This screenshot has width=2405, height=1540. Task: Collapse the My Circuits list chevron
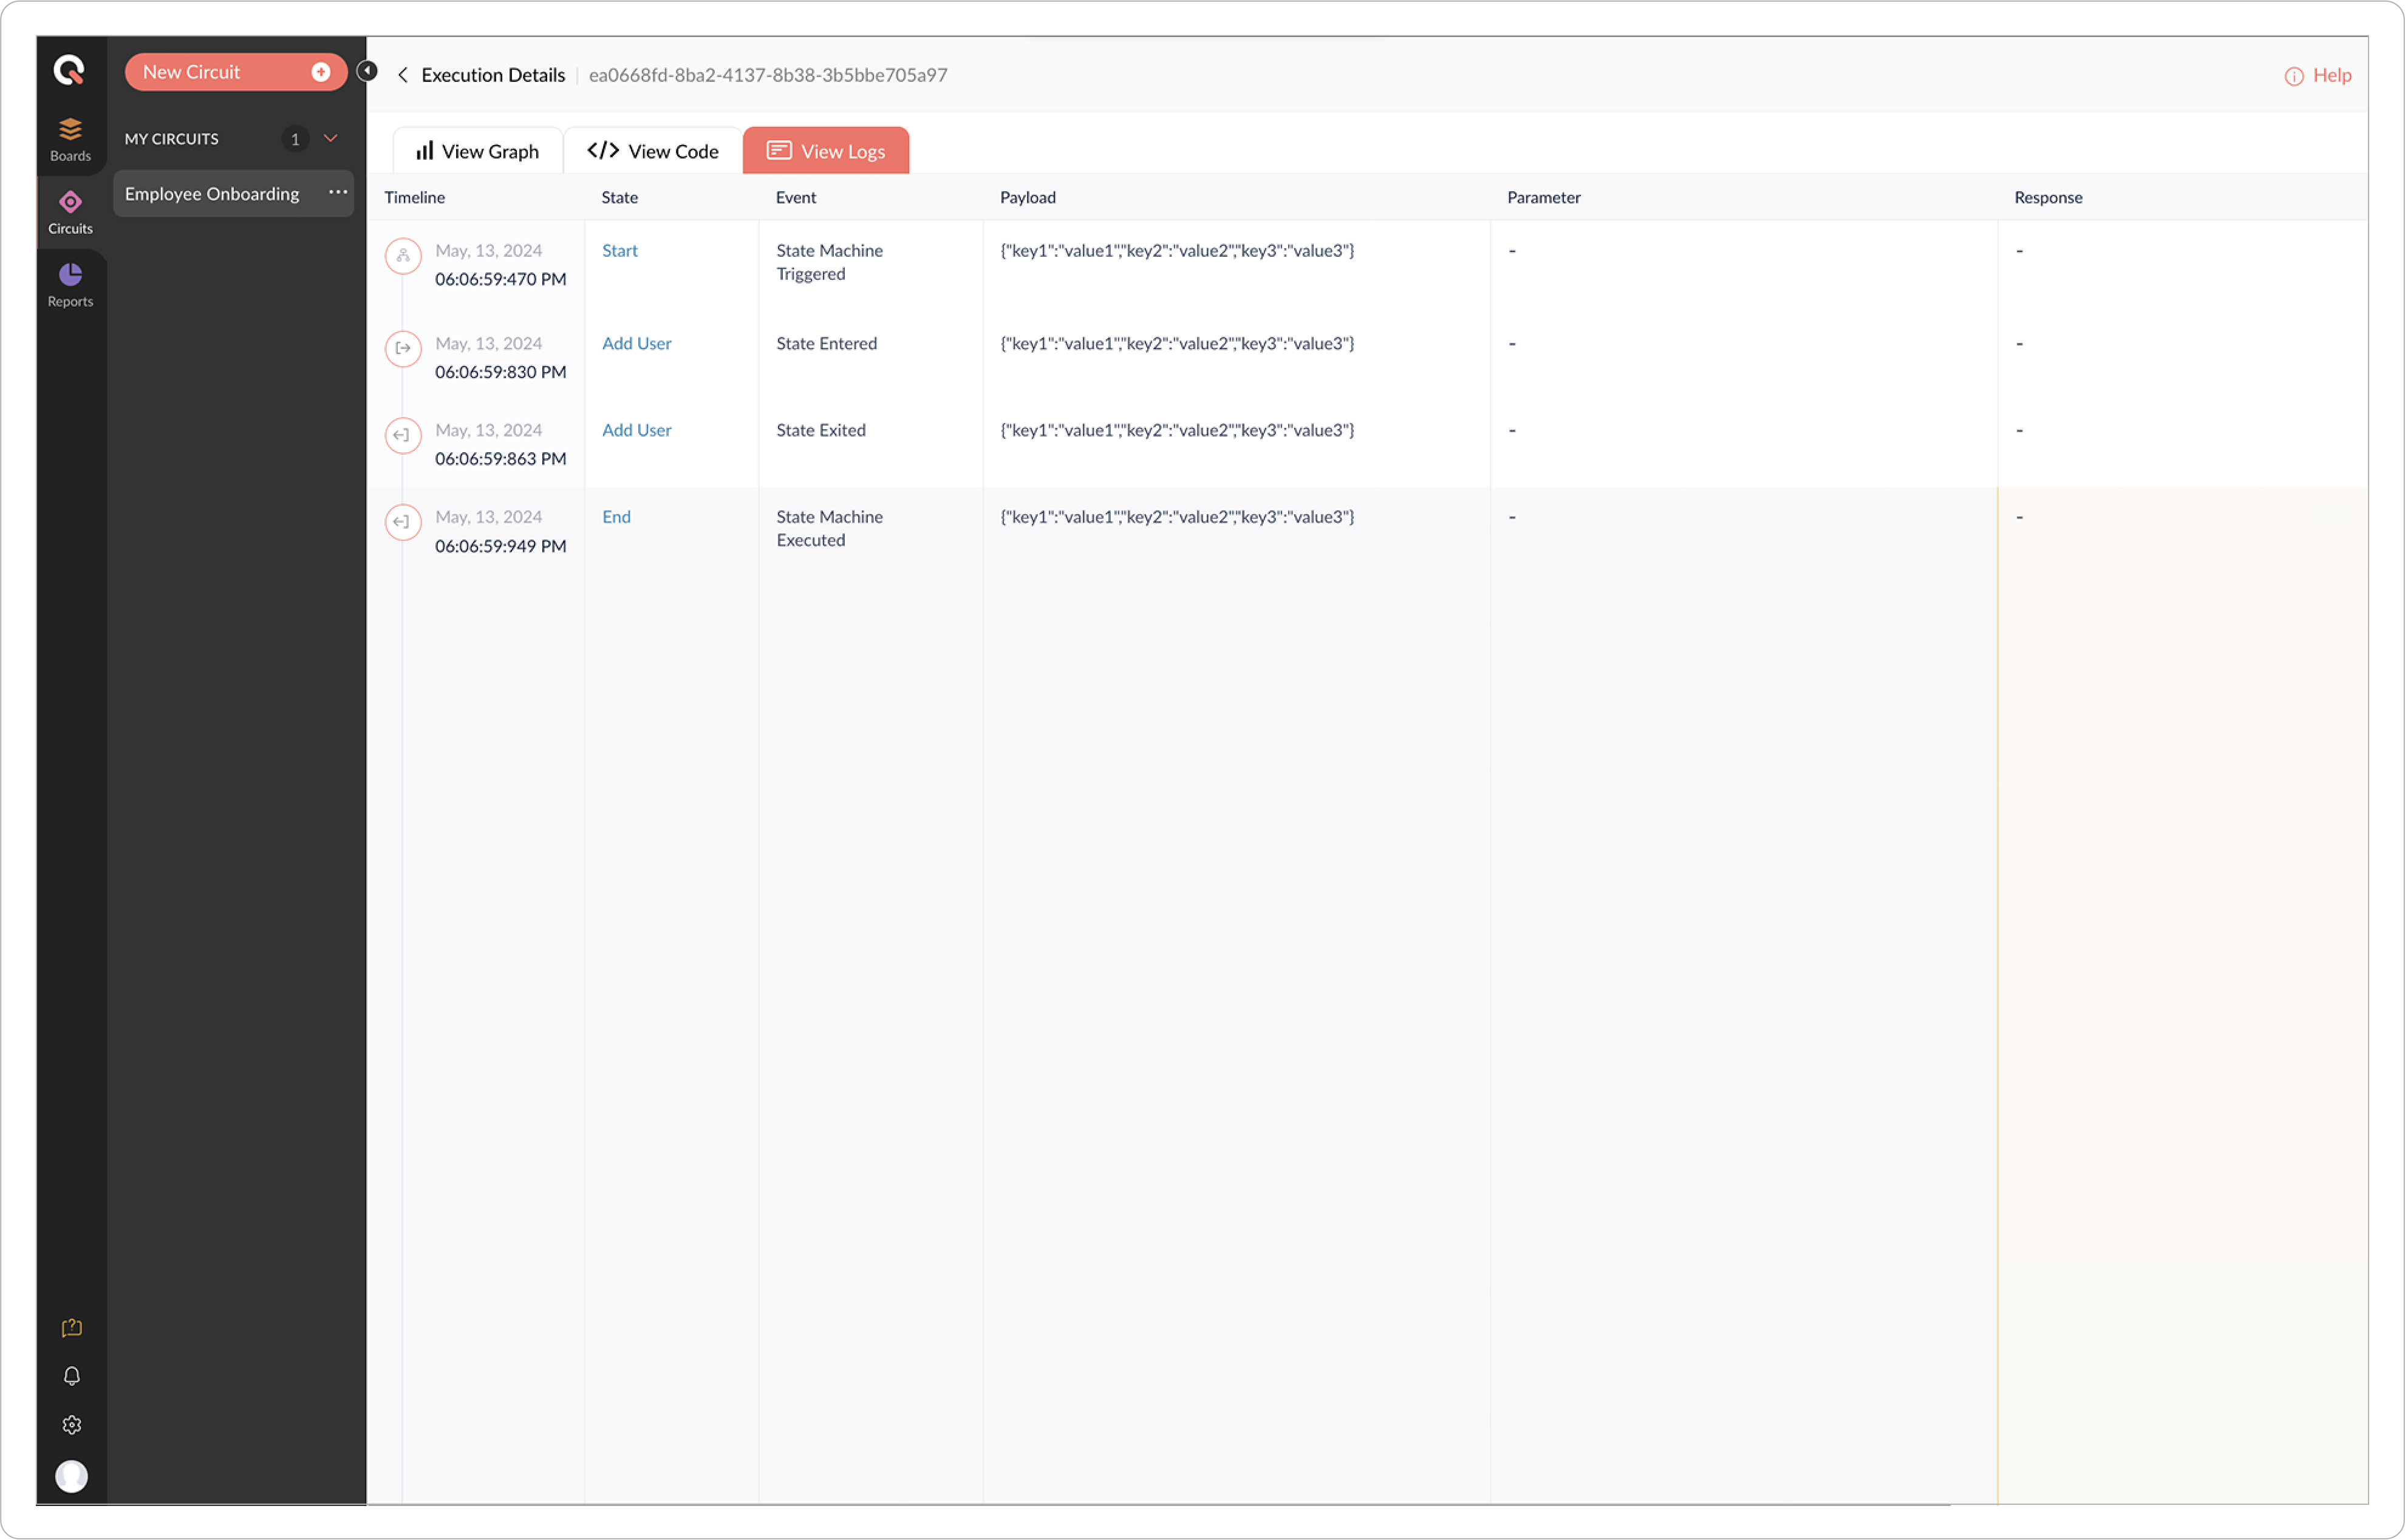tap(330, 139)
